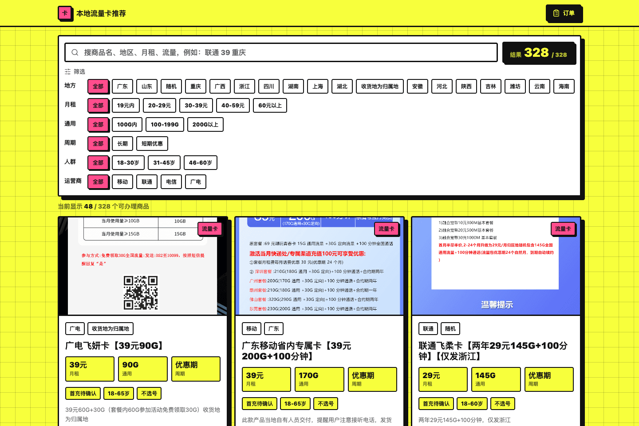Image resolution: width=639 pixels, height=426 pixels.
Task: Choose 200G以上 general data filter
Action: 205,125
